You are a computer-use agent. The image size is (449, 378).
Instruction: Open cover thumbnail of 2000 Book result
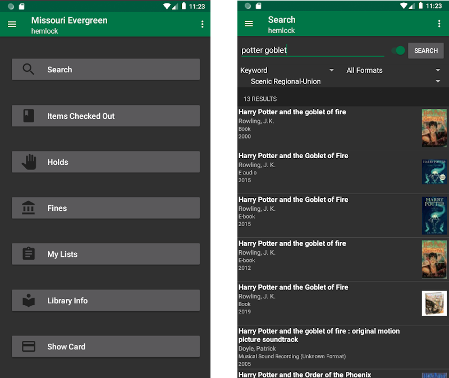[x=434, y=128]
